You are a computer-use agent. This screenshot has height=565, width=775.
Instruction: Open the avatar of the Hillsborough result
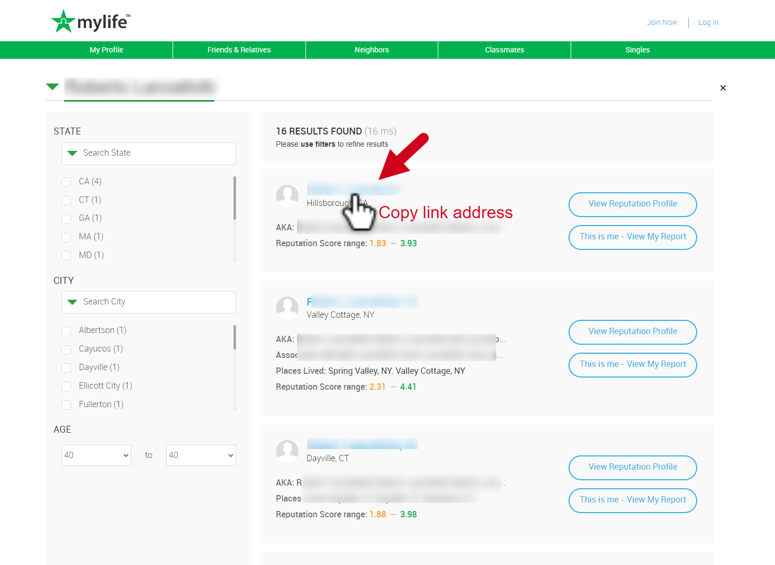287,195
